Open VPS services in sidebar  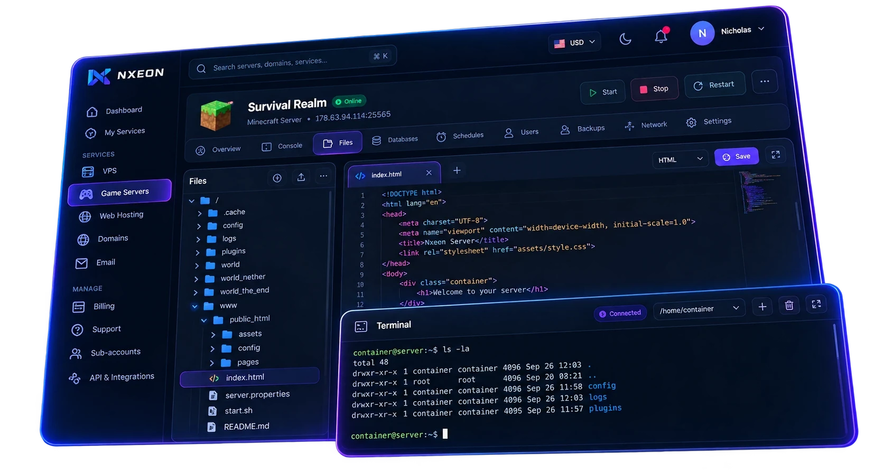[100, 171]
